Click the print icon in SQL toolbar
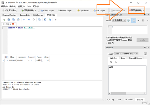The image size is (150, 105). pos(18,19)
